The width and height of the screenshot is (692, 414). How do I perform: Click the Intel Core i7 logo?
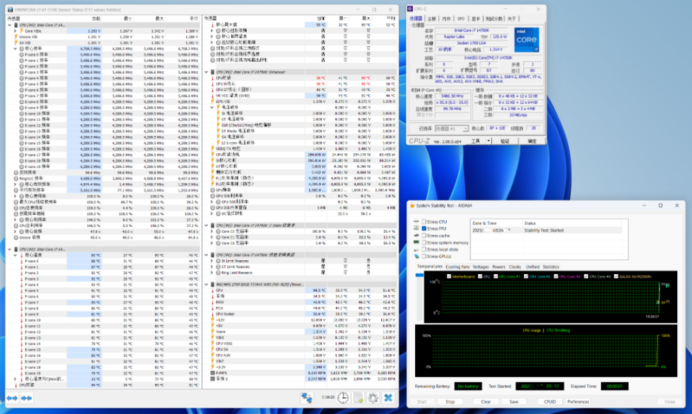[525, 40]
